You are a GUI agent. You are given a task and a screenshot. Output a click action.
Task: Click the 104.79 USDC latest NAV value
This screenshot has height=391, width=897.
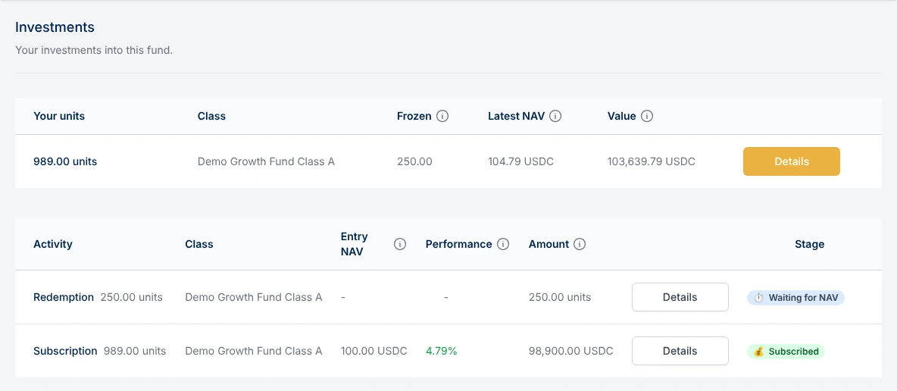point(521,161)
